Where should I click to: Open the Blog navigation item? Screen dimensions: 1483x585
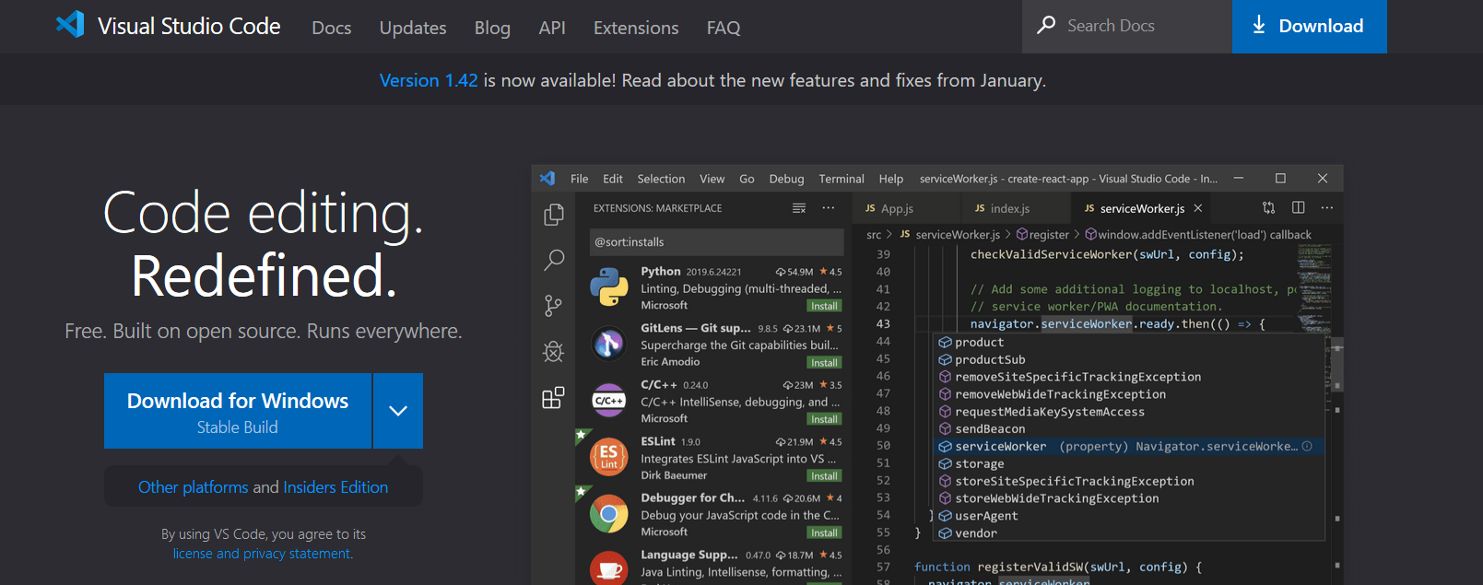[492, 28]
